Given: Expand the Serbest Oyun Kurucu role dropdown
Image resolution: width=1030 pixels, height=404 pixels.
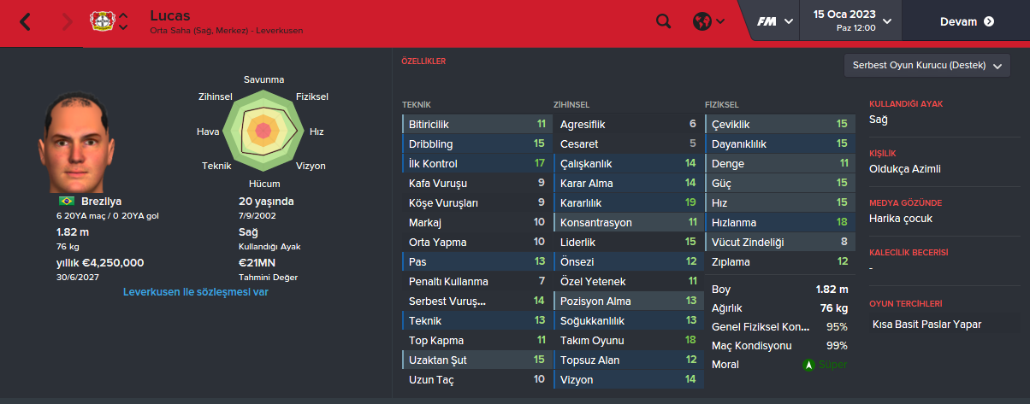Looking at the screenshot, I should point(927,66).
